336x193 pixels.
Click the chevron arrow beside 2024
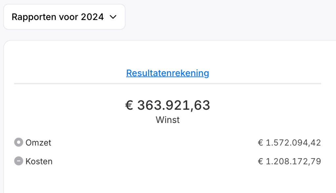(x=113, y=17)
